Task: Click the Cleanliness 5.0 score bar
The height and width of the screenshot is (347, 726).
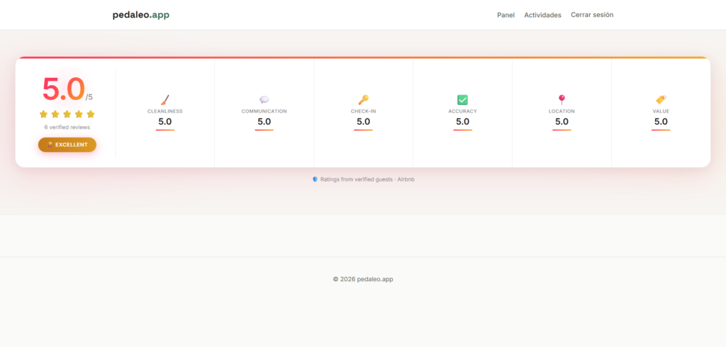Action: coord(164,130)
